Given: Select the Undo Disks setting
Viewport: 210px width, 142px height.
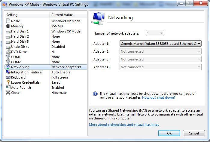Looking at the screenshot, I should point(46,47).
